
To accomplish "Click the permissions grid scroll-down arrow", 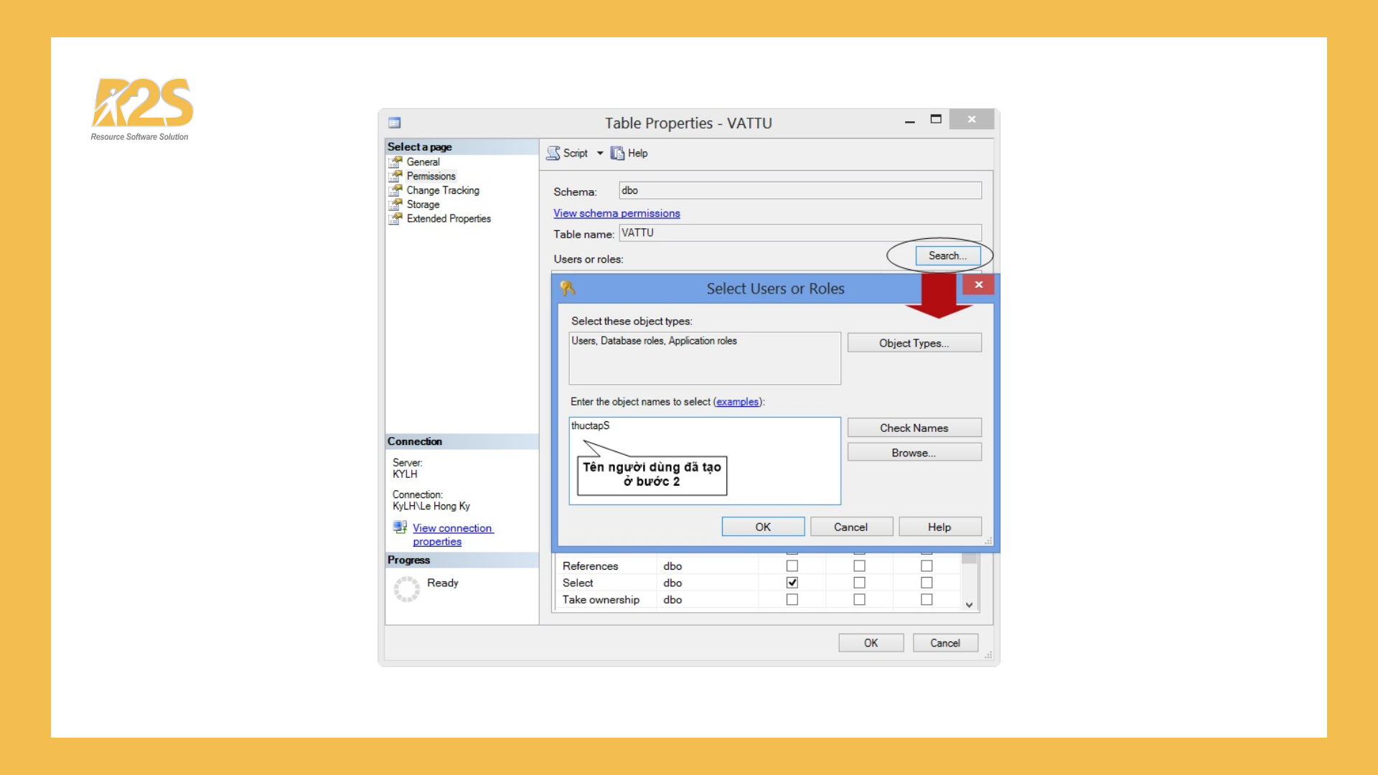I will tap(970, 605).
